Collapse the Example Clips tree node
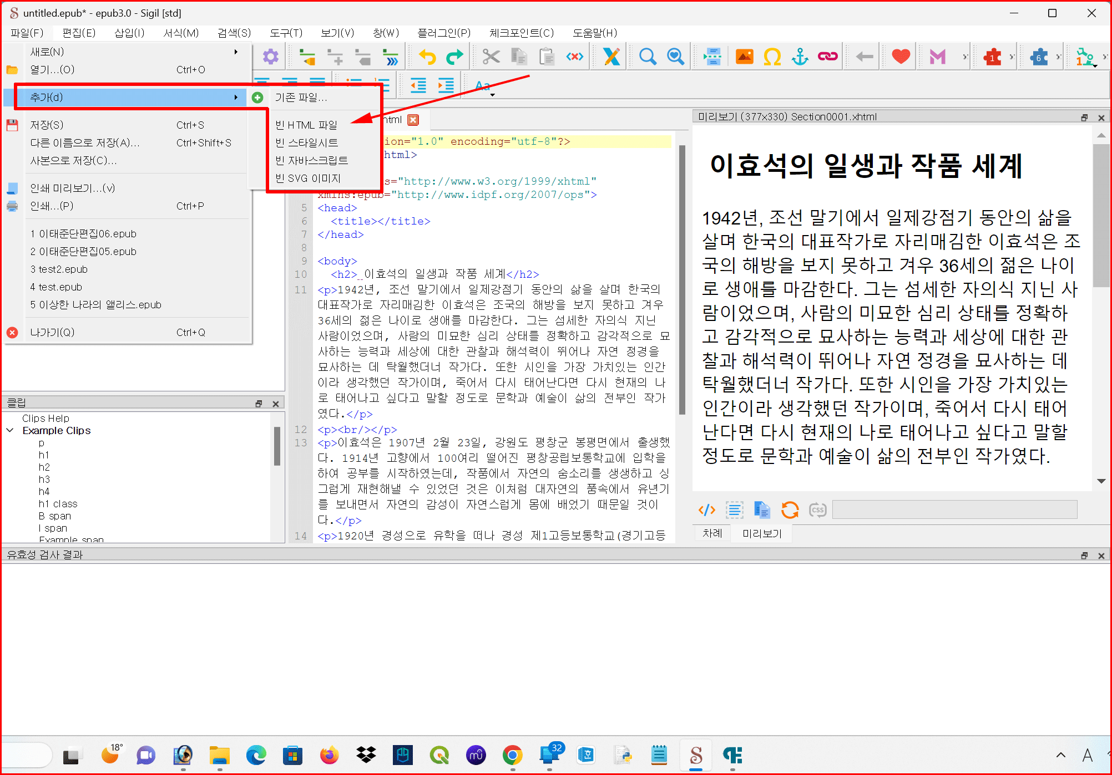 click(x=10, y=430)
